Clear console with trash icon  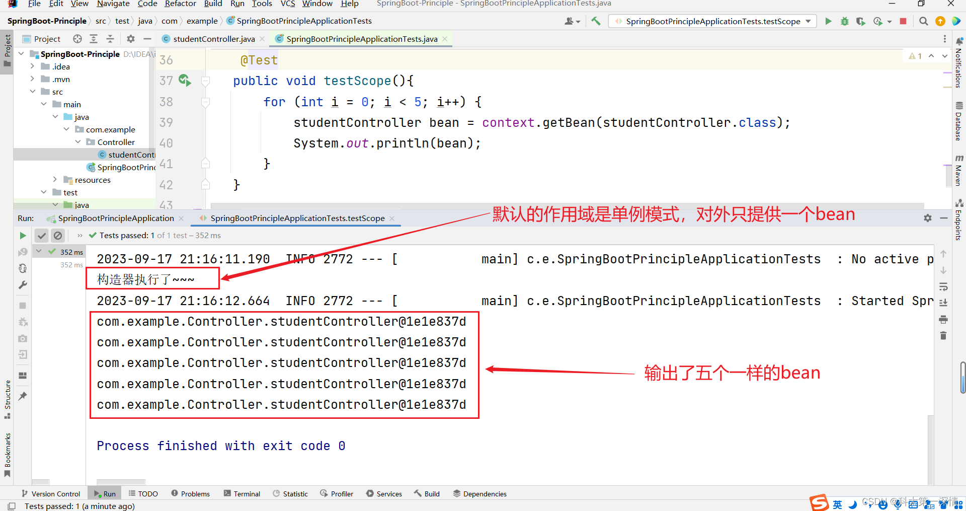[x=943, y=336]
